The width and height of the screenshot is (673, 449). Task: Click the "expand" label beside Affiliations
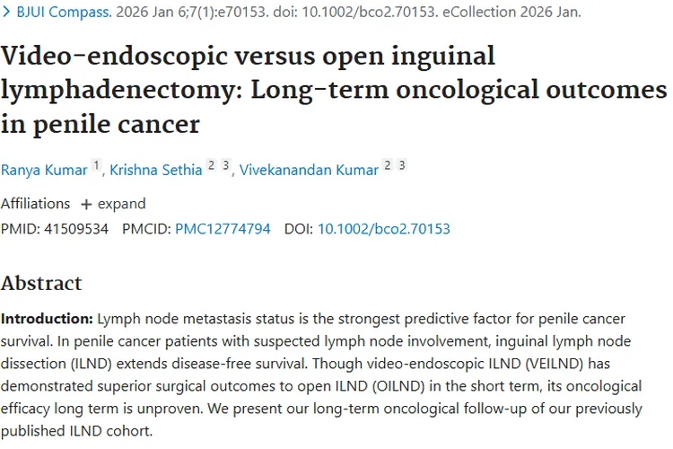pos(121,204)
